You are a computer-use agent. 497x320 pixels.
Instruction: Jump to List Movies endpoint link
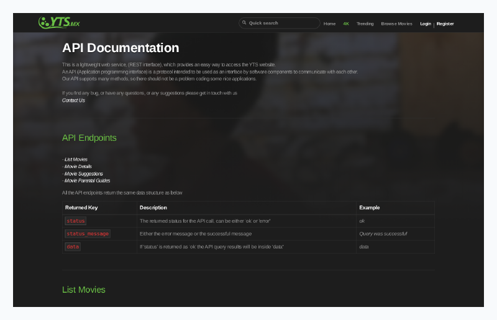76,159
